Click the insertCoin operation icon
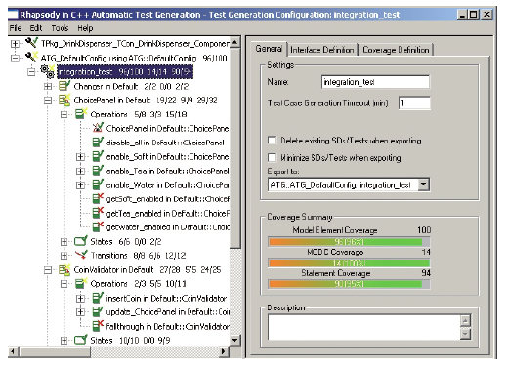The height and width of the screenshot is (368, 507). coord(98,298)
